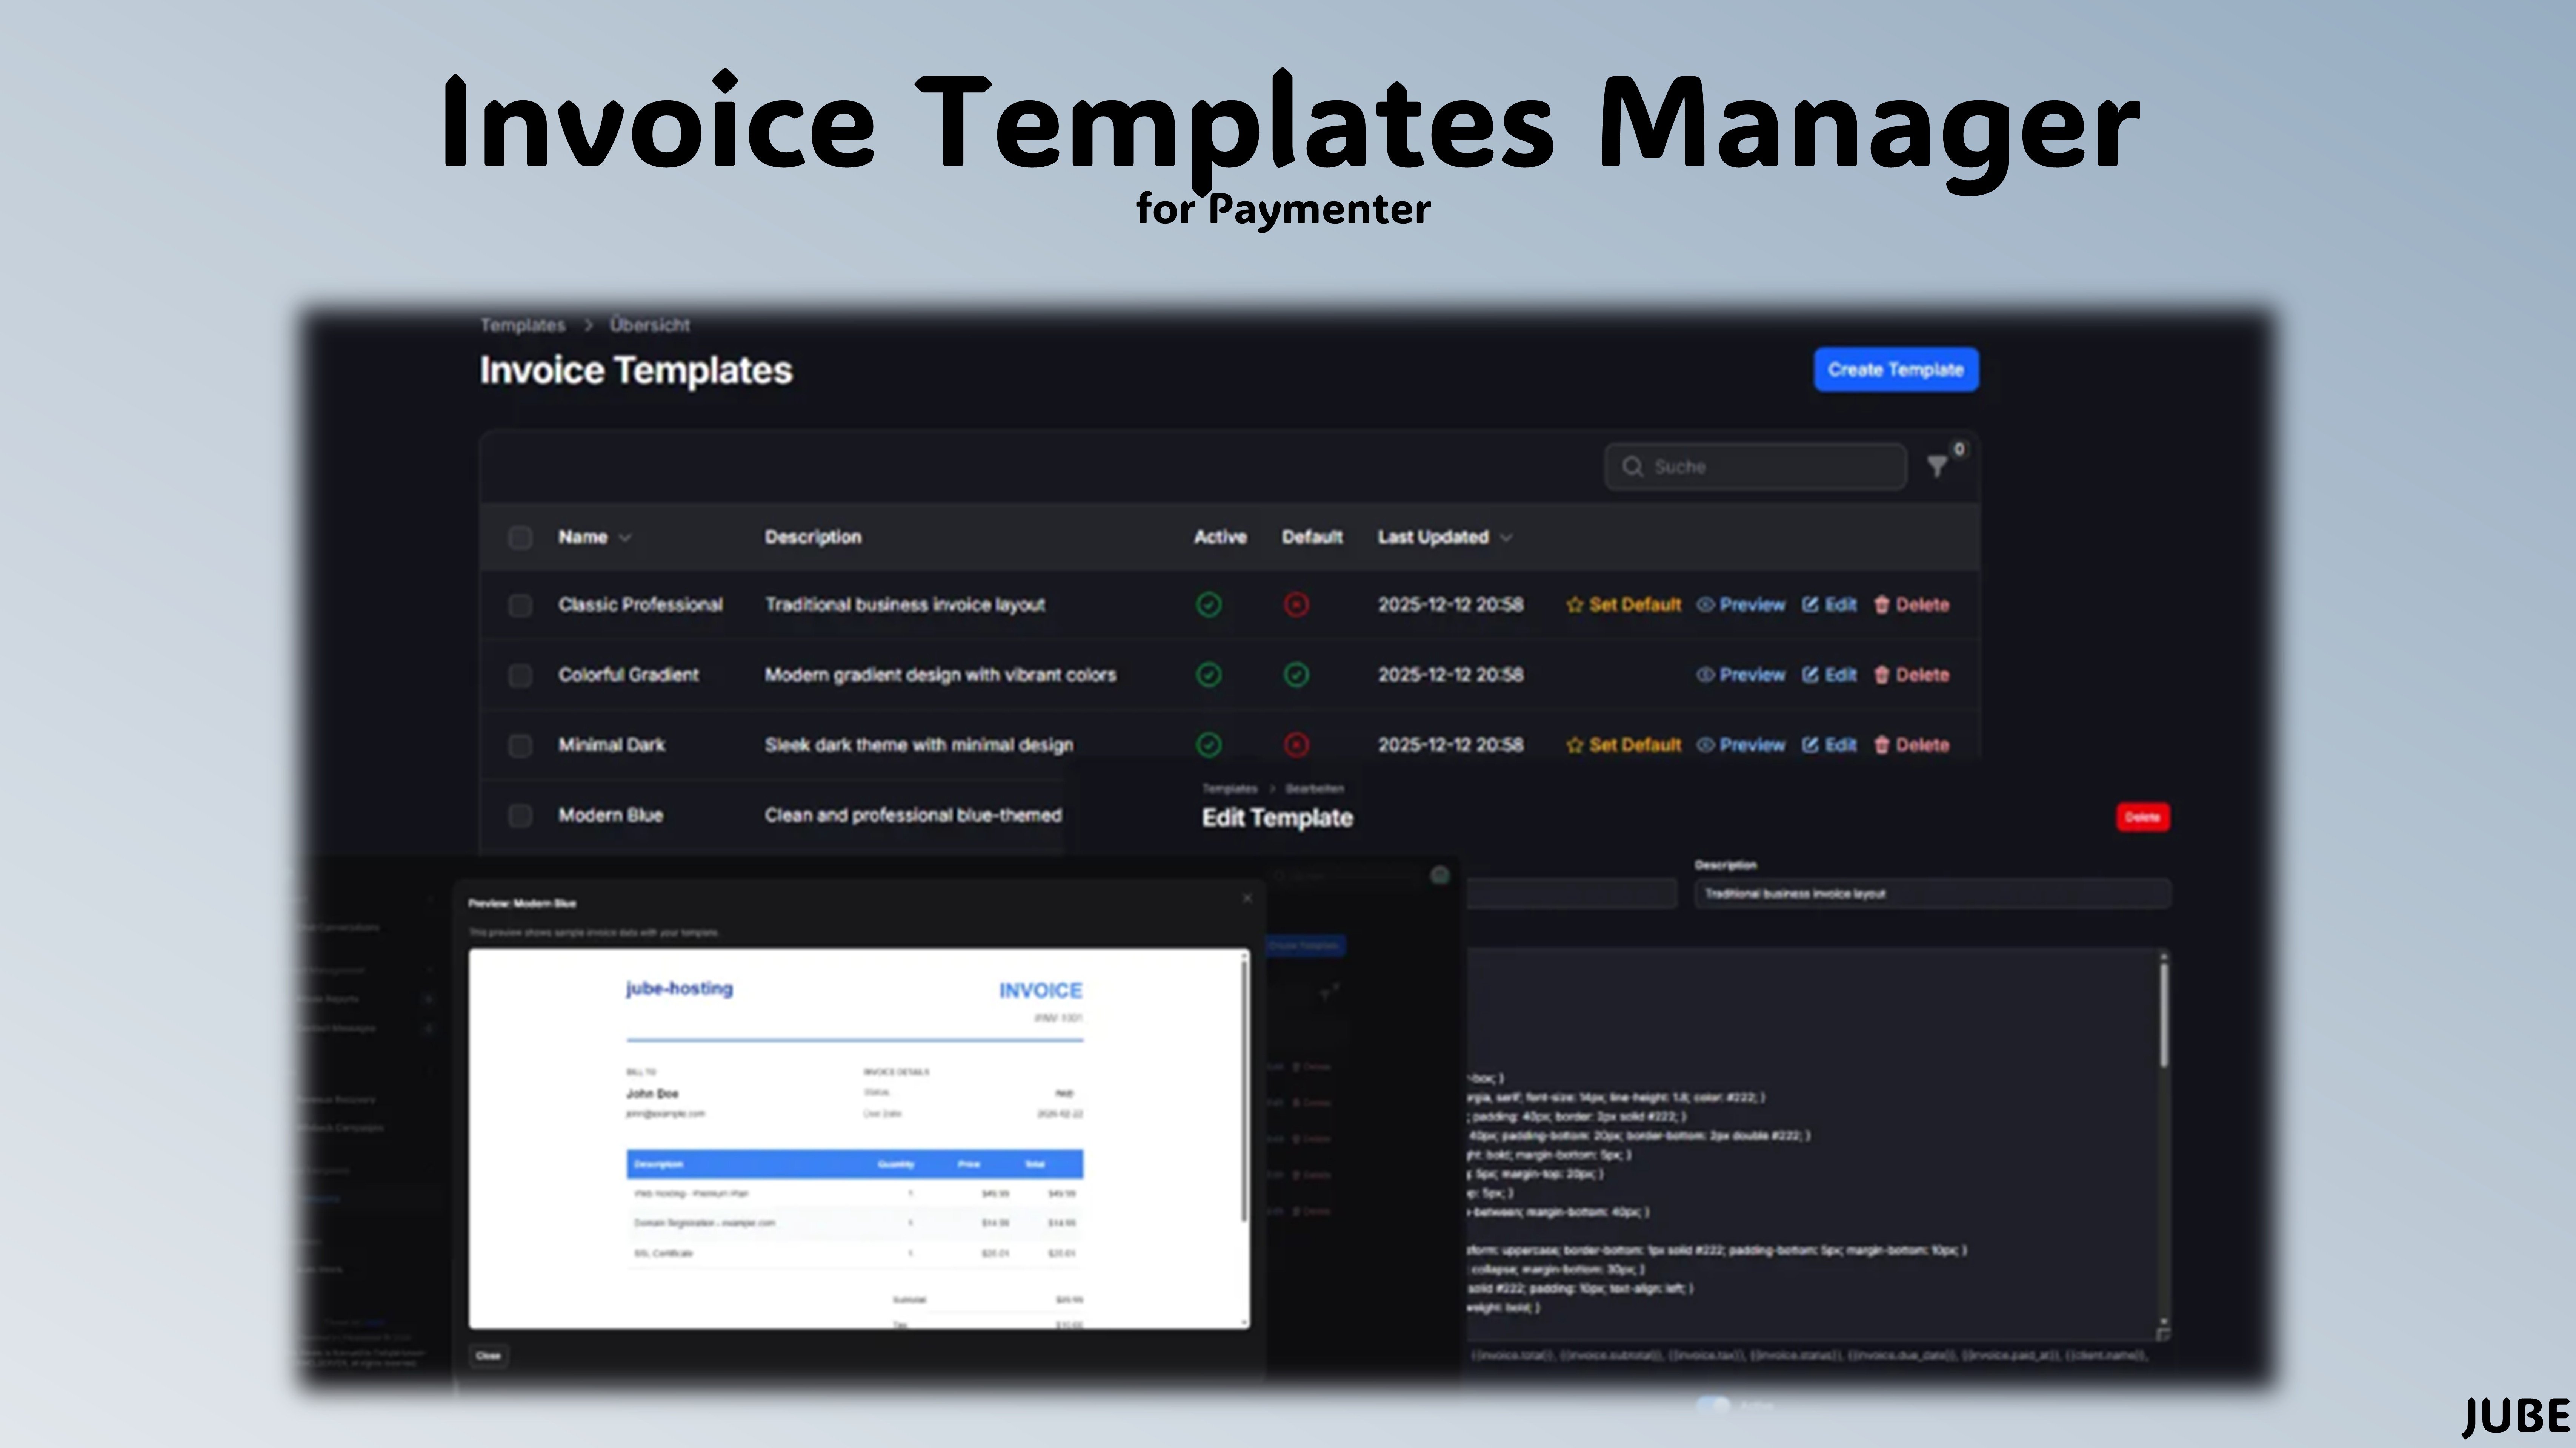2576x1448 pixels.
Task: Click the red Delete button on Edit Template page
Action: point(2143,816)
